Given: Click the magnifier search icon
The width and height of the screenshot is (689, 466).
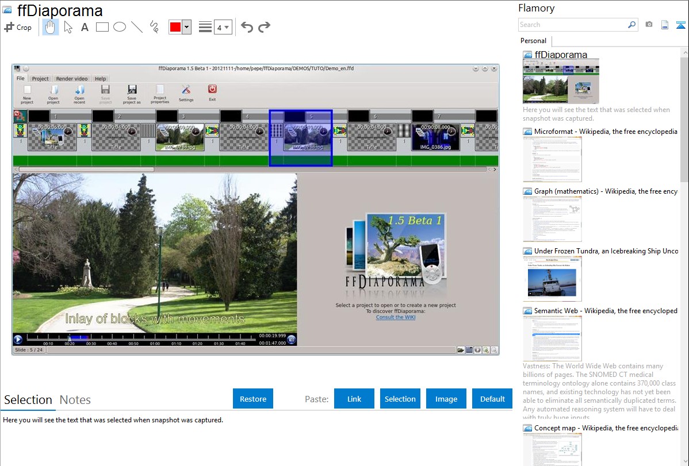Looking at the screenshot, I should pyautogui.click(x=631, y=25).
